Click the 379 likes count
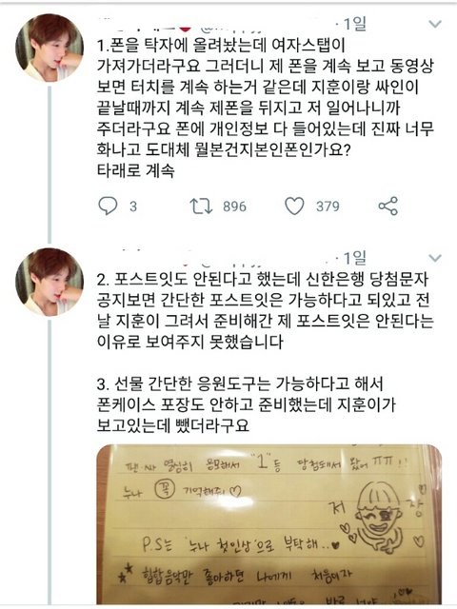Viewport: 457px width, 609px height. pyautogui.click(x=328, y=206)
